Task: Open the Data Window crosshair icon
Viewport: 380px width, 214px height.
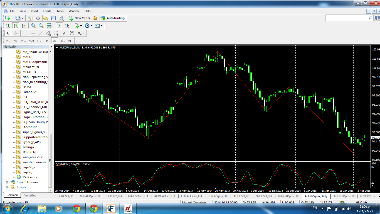Action: (38, 18)
